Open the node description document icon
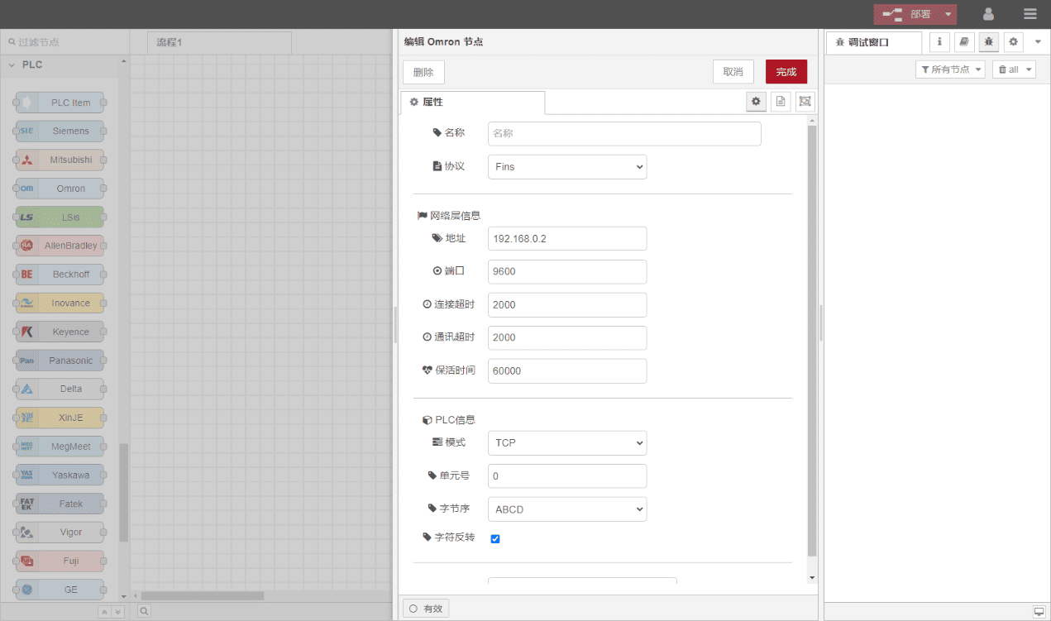 (780, 102)
